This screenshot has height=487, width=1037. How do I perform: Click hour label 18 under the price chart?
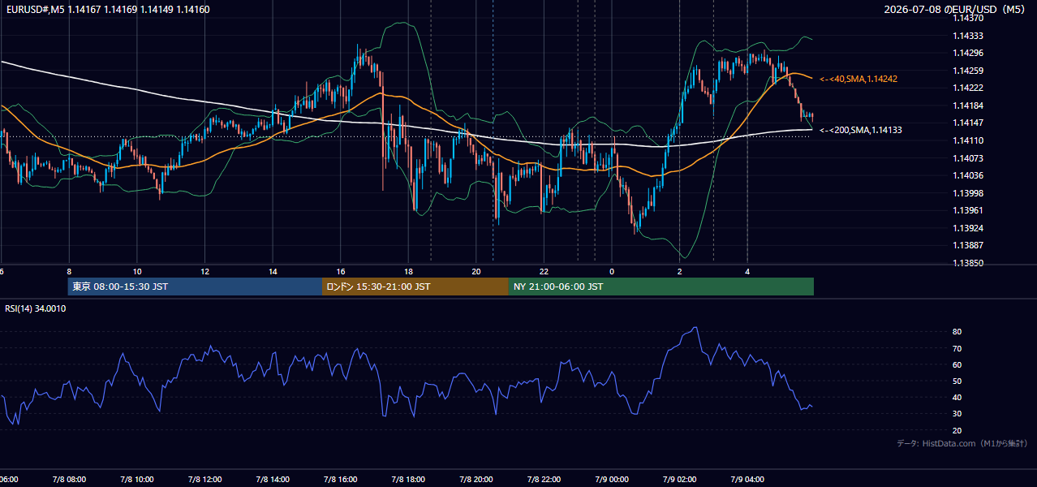click(x=409, y=271)
